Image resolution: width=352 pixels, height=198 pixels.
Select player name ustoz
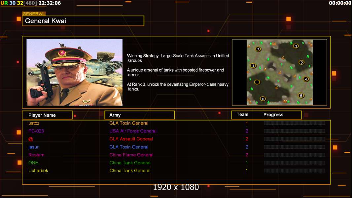34,123
